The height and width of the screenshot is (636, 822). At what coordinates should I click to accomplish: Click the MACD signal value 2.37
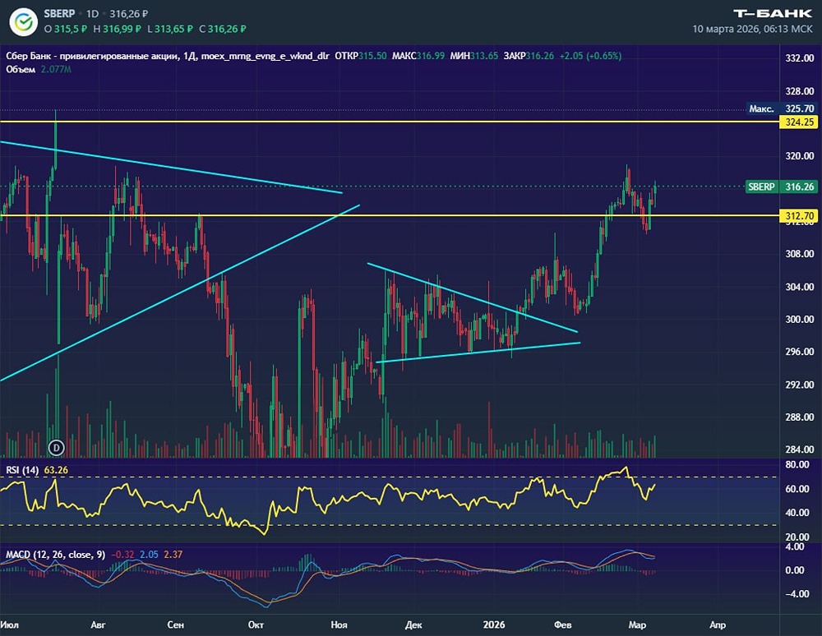(x=173, y=555)
